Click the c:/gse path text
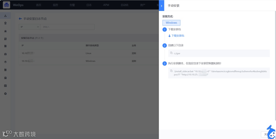The image size is (276, 139). pyautogui.click(x=177, y=53)
